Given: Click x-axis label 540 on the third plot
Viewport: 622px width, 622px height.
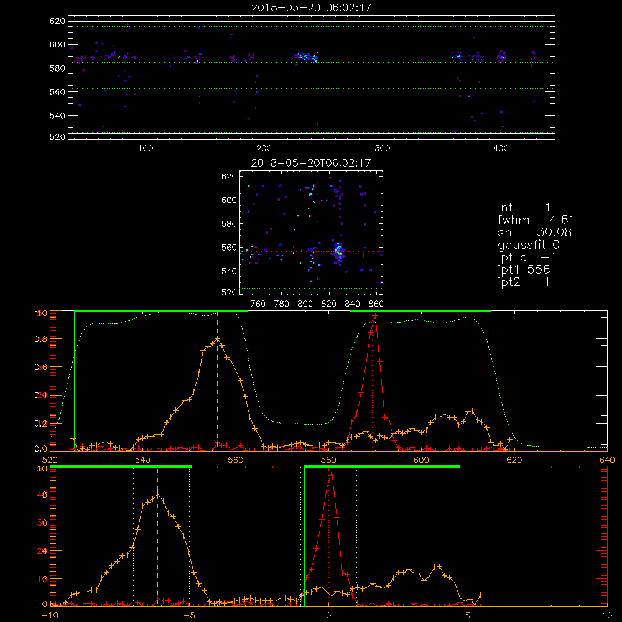Looking at the screenshot, I should (143, 460).
